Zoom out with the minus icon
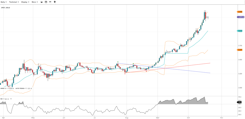This screenshot has width=245, height=119. point(50,2)
